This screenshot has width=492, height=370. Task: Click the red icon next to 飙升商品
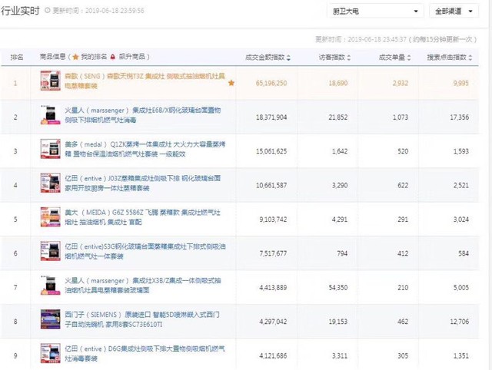113,57
